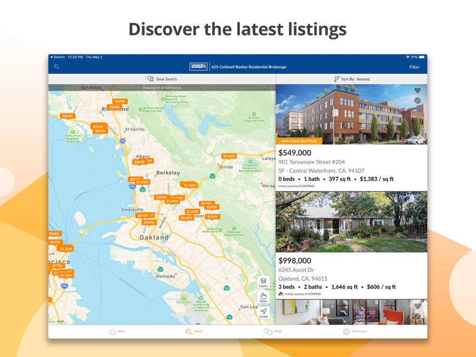
Task: Click the NEW CONSTRUCTION badge
Action: (299, 141)
